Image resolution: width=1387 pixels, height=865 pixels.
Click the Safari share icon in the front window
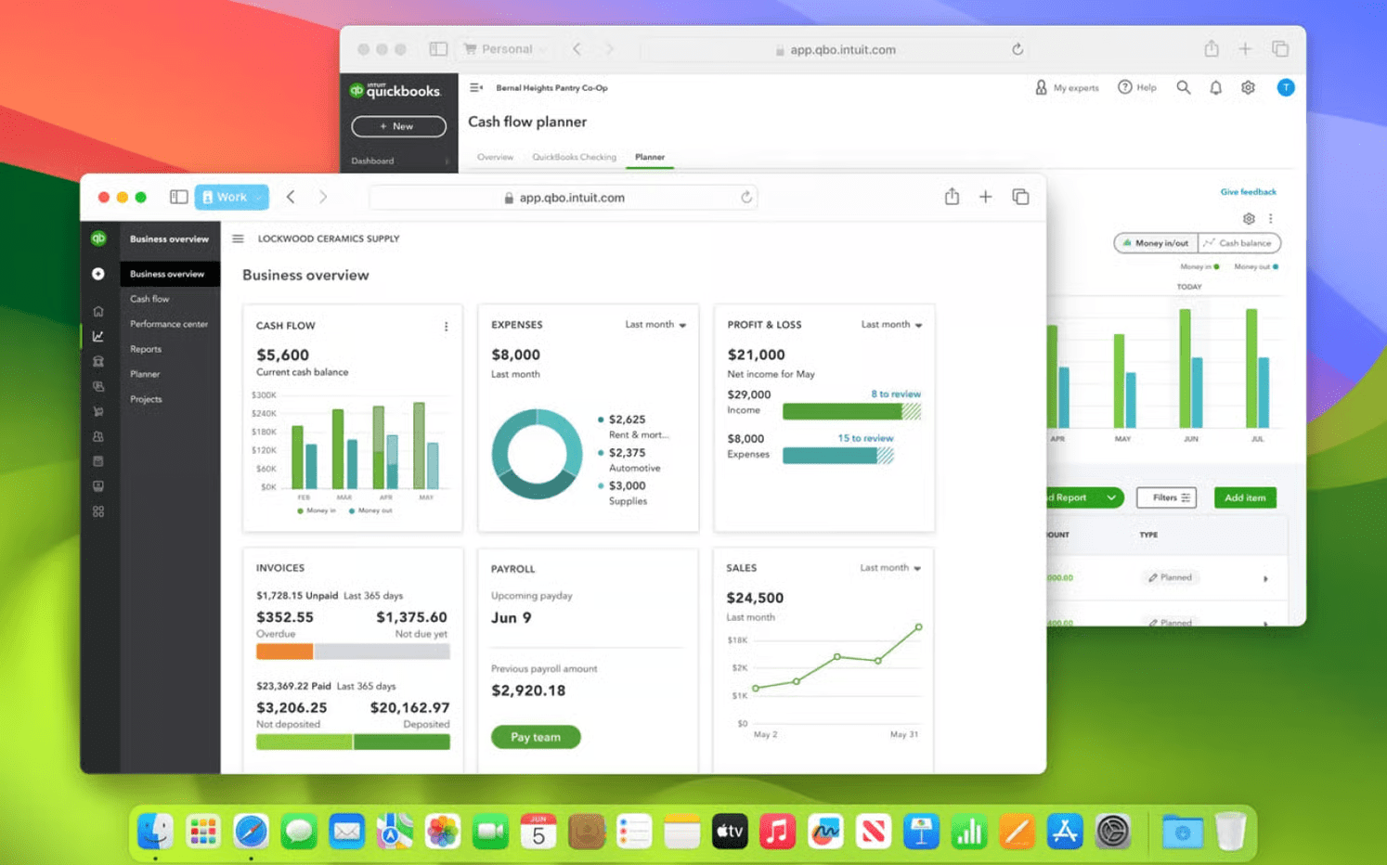coord(952,197)
